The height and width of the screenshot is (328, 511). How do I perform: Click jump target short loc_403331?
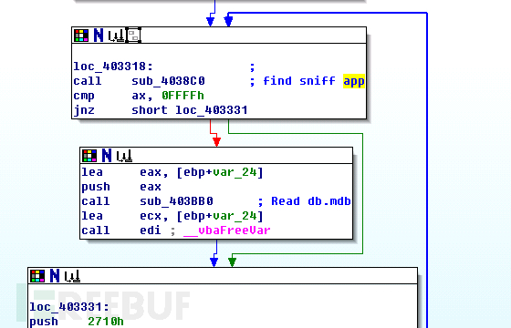[190, 110]
